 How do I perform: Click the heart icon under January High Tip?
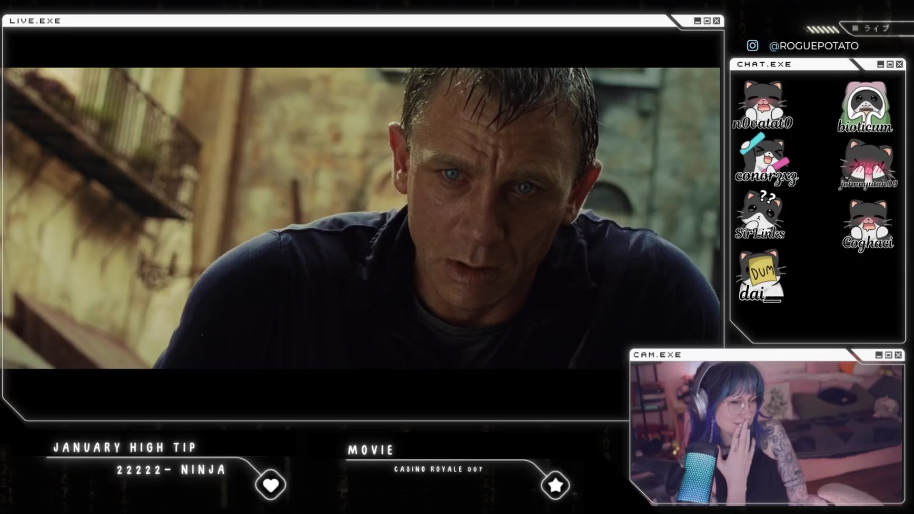coord(270,485)
